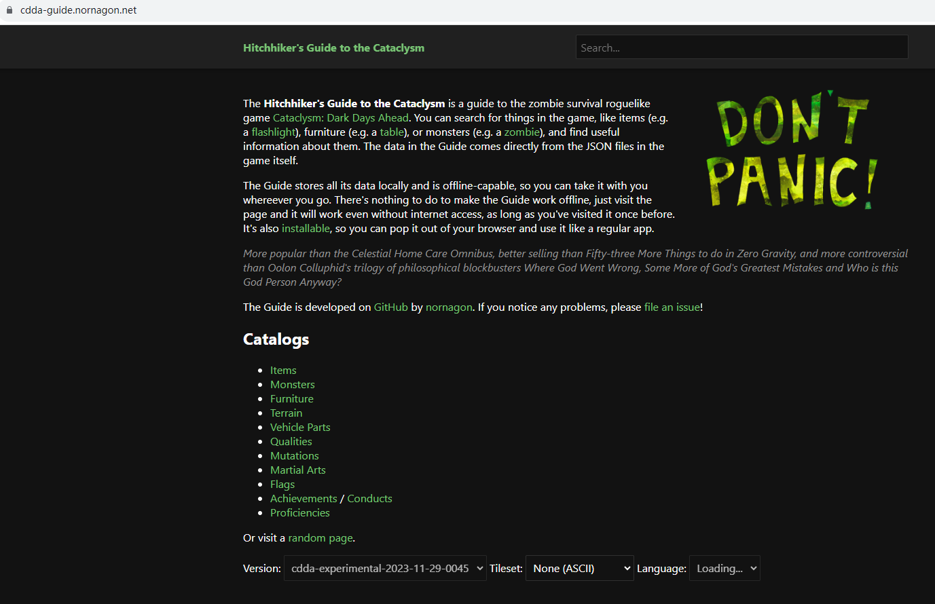Open the Cataclysm: Dark Days Ahead link
The height and width of the screenshot is (604, 935).
pyautogui.click(x=341, y=118)
